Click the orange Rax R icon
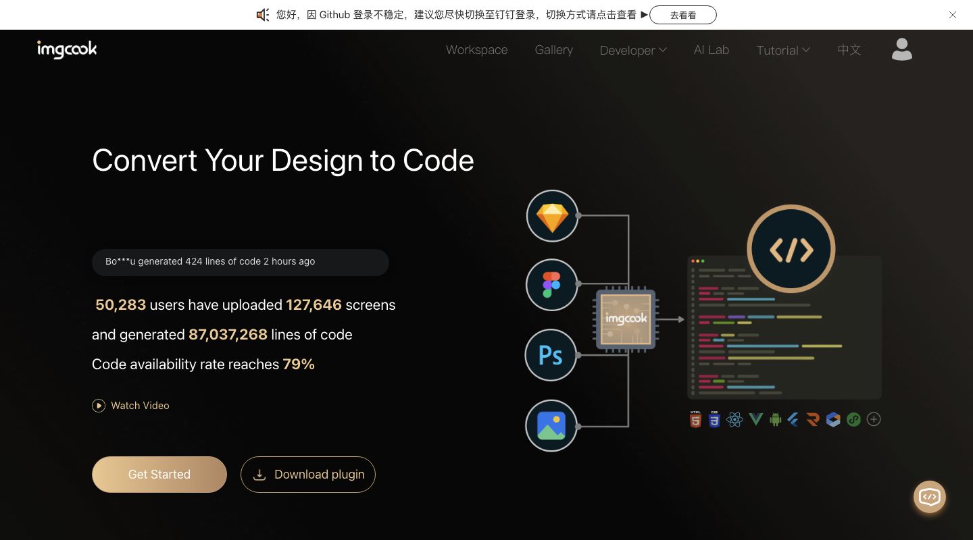This screenshot has width=973, height=540. point(813,420)
